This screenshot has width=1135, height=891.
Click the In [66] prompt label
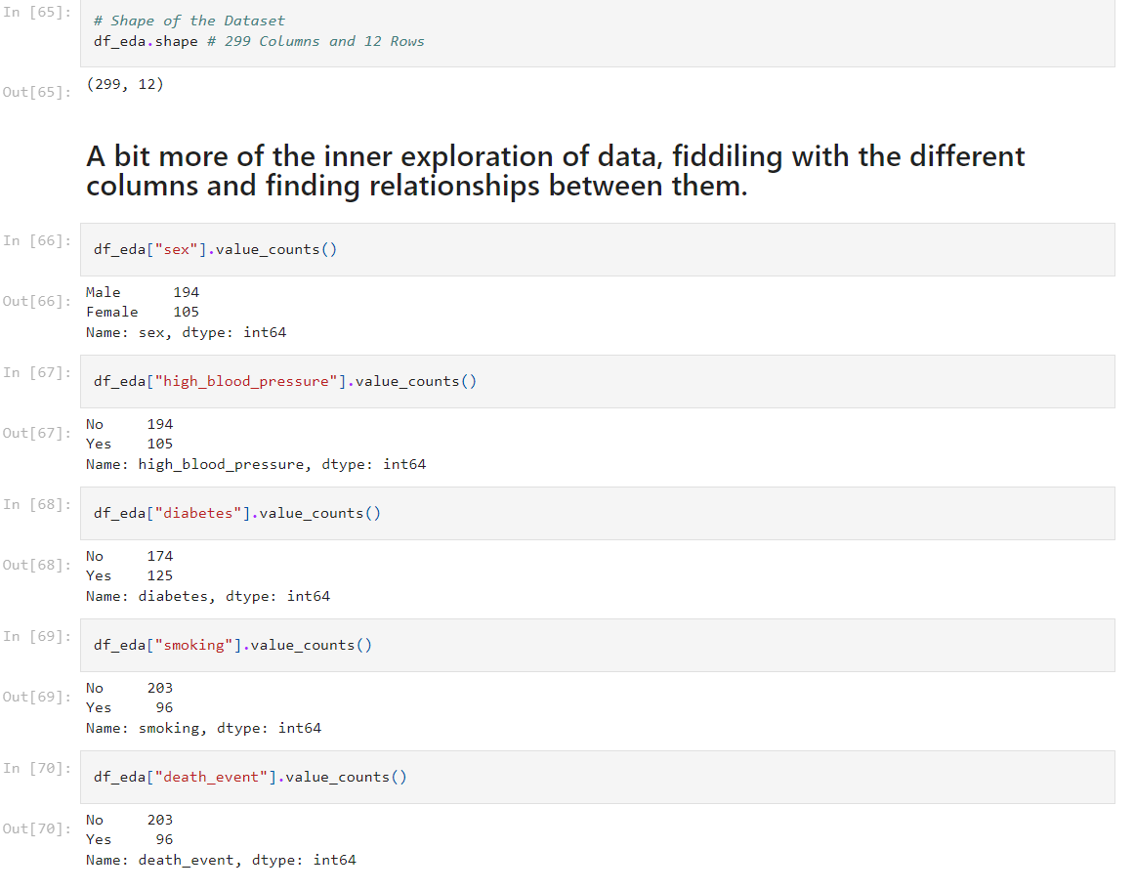[36, 240]
